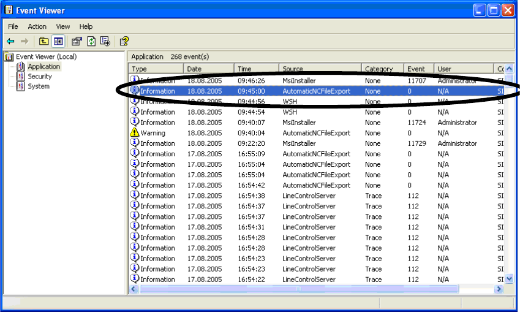This screenshot has width=520, height=312.
Task: Click the vertical scrollbar down arrow
Action: coord(509,279)
